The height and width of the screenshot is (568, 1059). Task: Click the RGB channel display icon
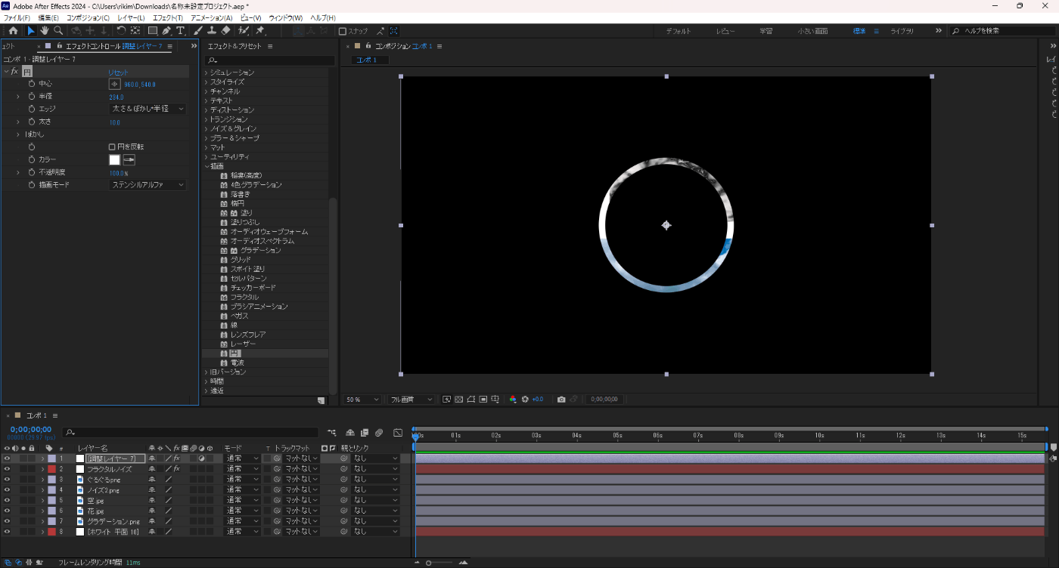pyautogui.click(x=513, y=399)
